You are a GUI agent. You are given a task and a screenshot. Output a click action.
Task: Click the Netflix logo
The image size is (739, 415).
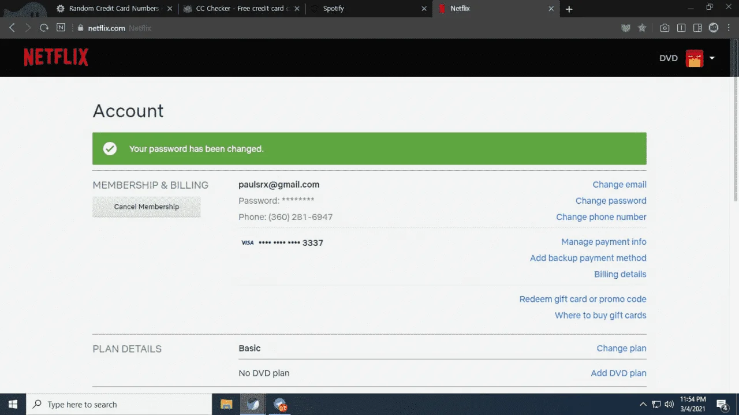coord(56,57)
